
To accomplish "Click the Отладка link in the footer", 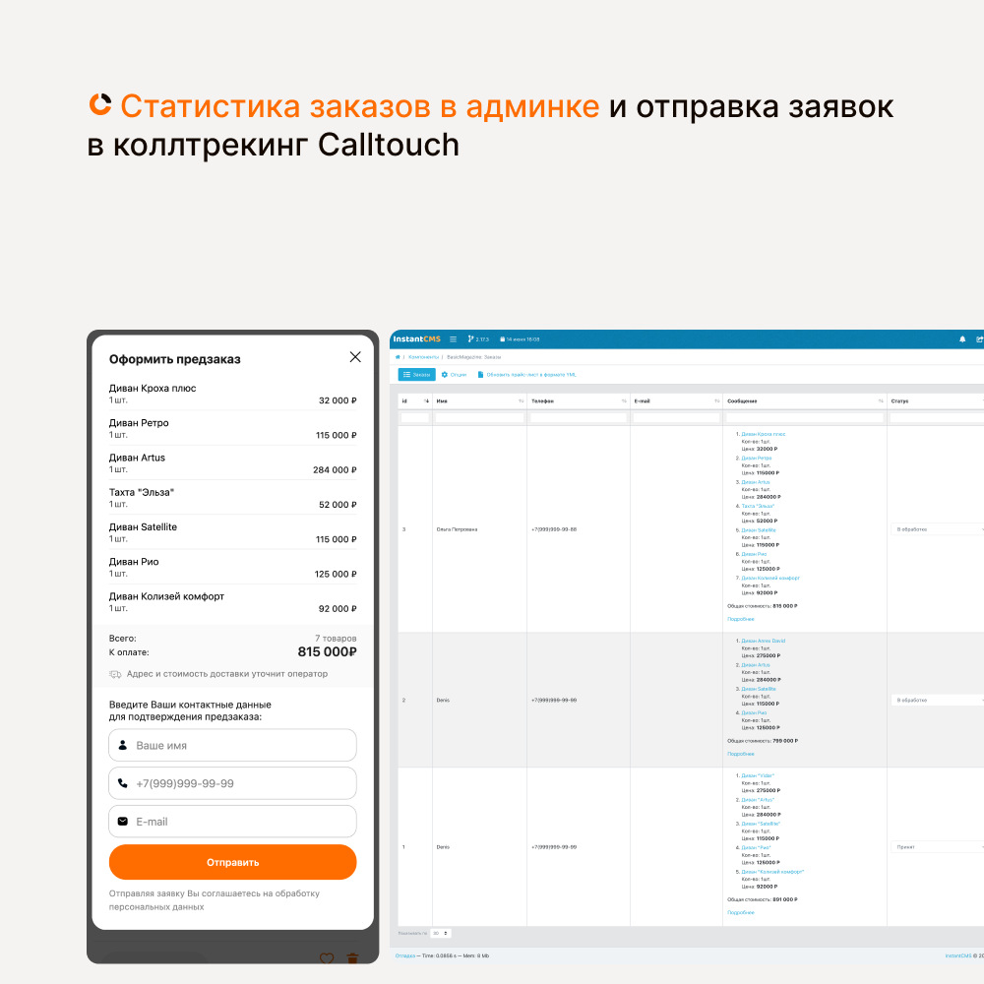I will [x=405, y=956].
